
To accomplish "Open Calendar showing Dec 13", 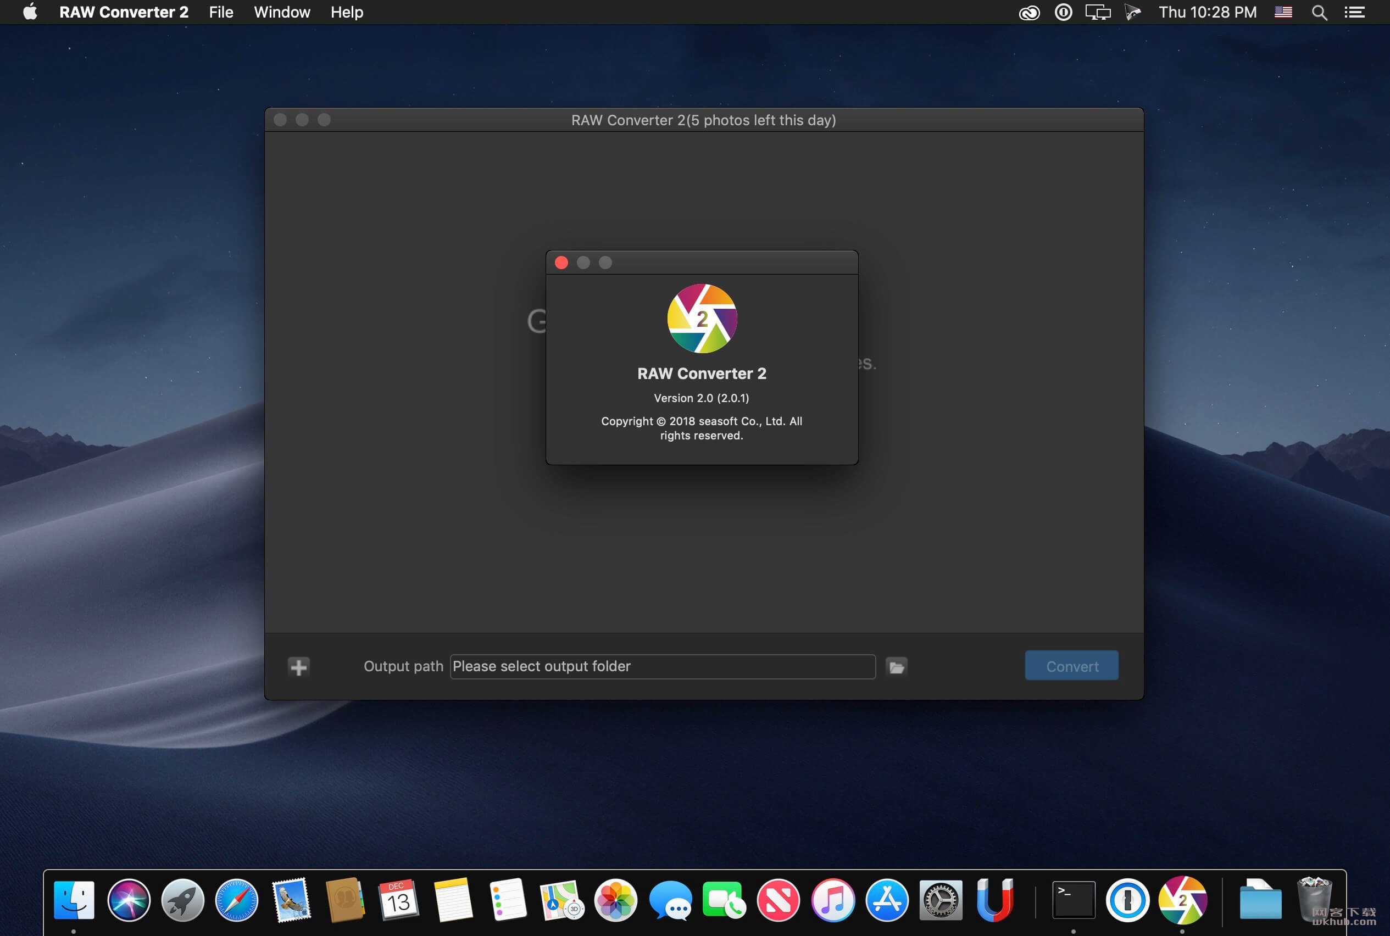I will point(399,900).
